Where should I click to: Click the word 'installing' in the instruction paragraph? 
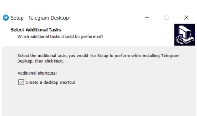pos(151,56)
